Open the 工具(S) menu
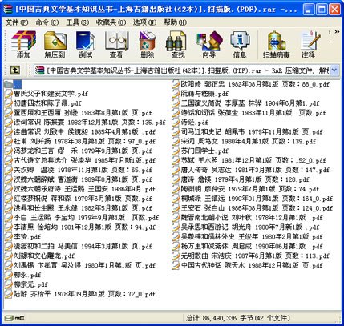The height and width of the screenshot is (326, 344). tap(77, 22)
